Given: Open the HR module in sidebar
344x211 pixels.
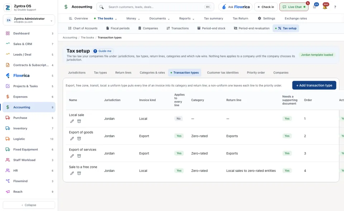Looking at the screenshot, I should pos(29,170).
